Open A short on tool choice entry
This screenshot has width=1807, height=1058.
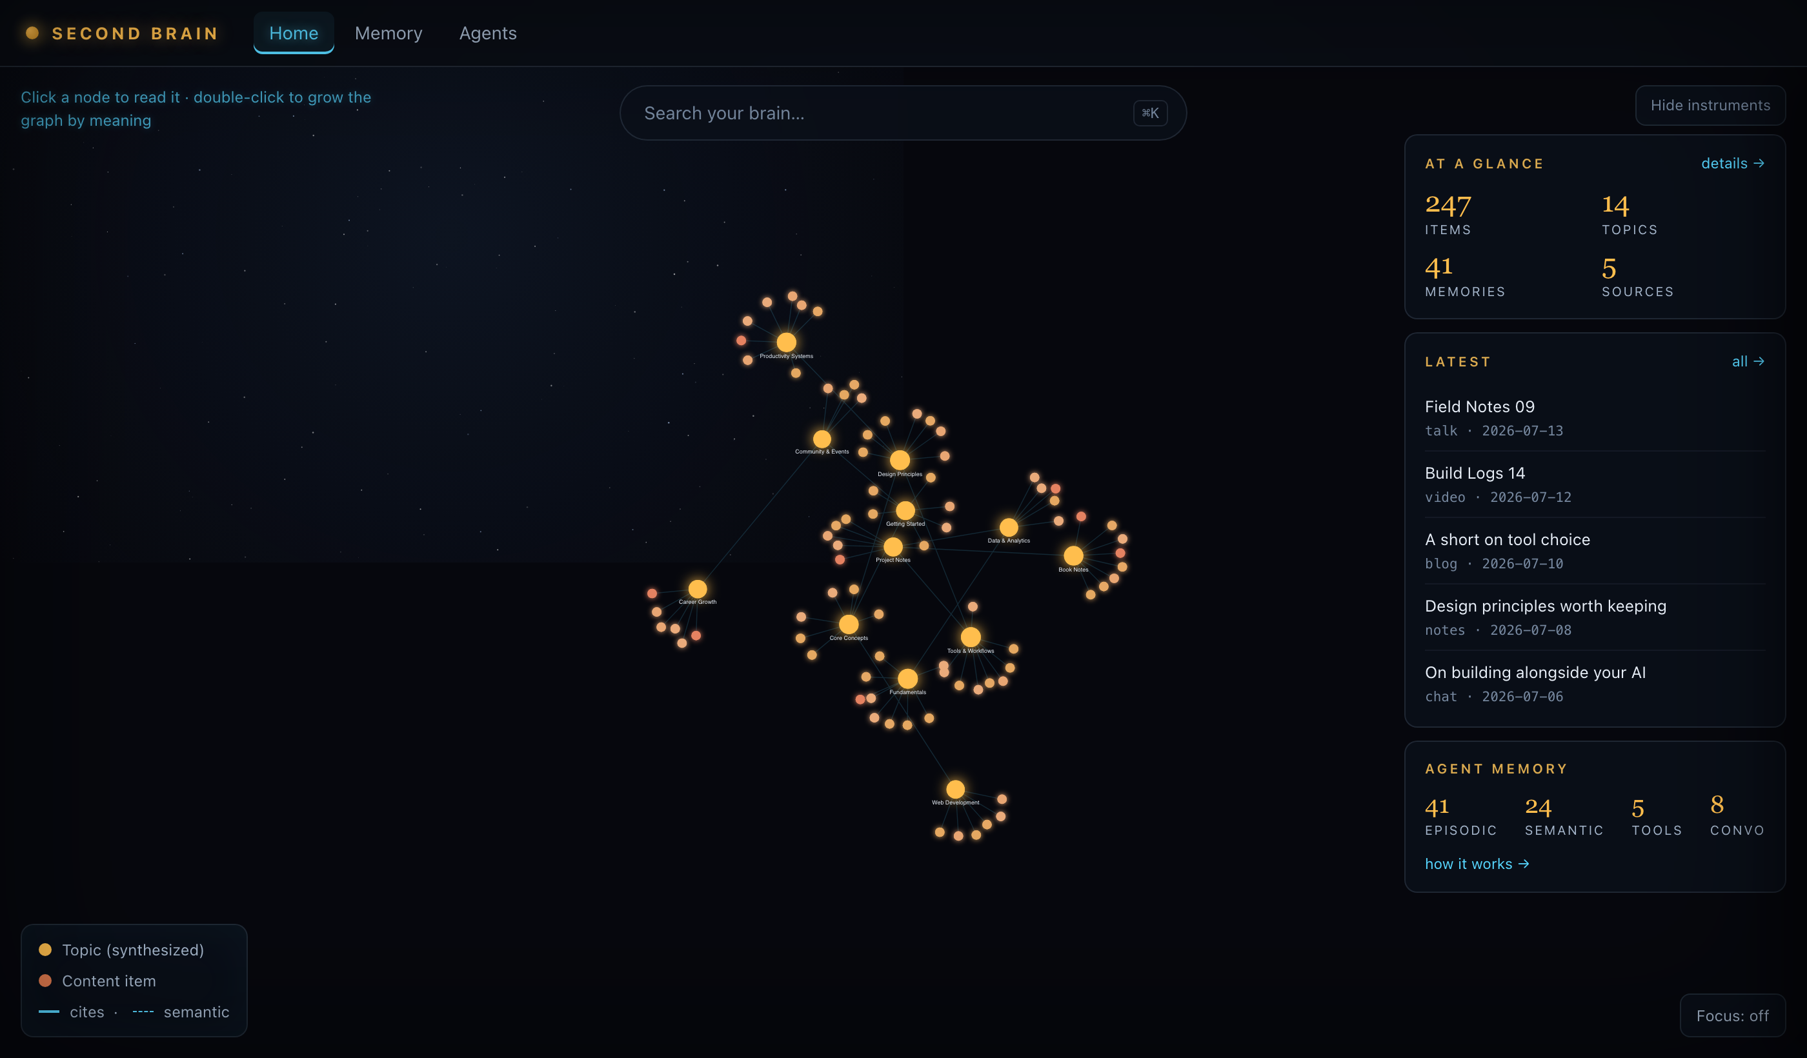click(1594, 550)
